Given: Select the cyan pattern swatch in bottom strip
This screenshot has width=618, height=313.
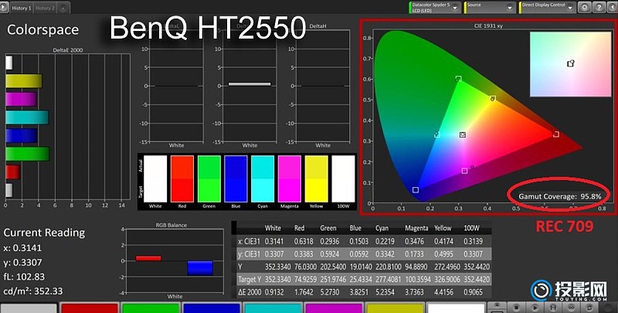Looking at the screenshot, I should [x=272, y=308].
